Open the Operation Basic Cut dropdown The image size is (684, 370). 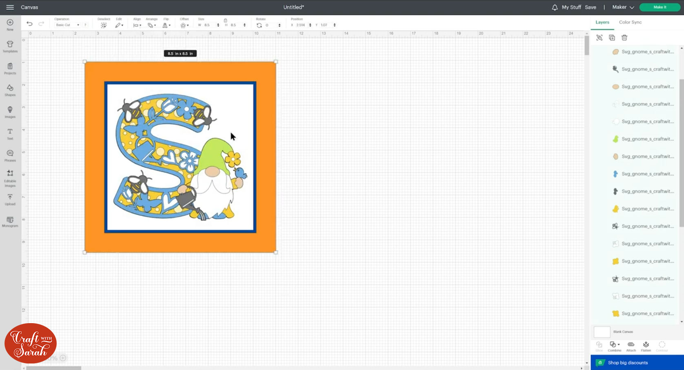[x=67, y=25]
